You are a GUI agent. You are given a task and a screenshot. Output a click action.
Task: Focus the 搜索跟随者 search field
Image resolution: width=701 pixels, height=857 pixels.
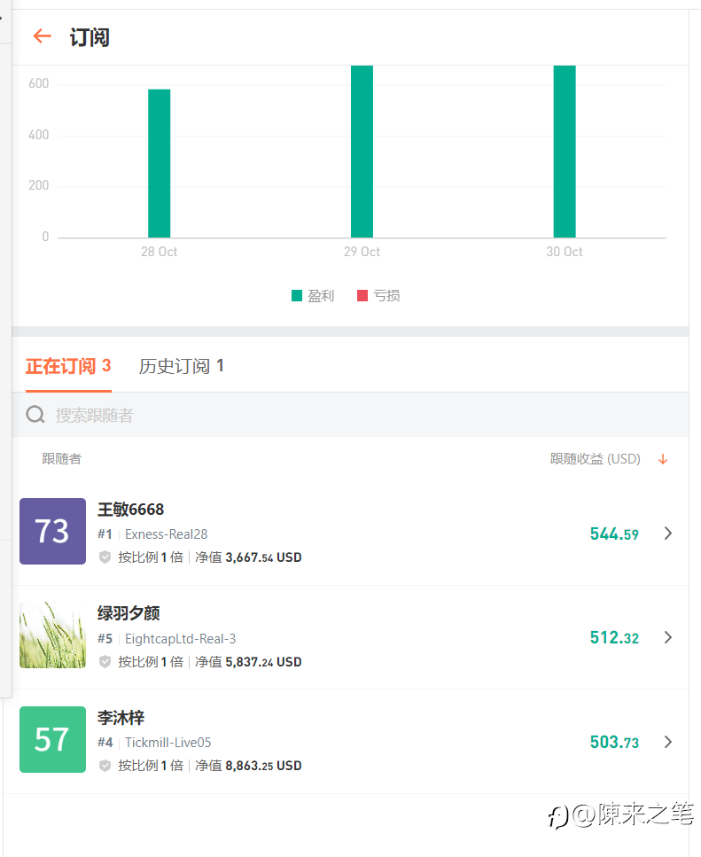pyautogui.click(x=350, y=415)
